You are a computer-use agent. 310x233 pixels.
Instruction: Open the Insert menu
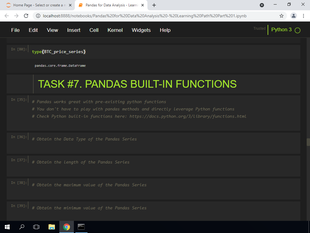coord(74,30)
